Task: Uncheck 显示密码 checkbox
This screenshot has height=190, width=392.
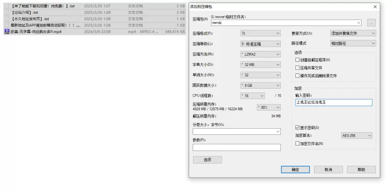Action: 297,127
